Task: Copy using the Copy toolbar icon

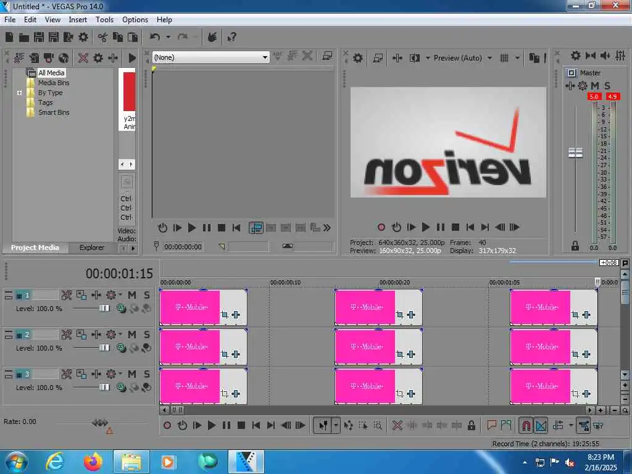Action: point(118,38)
